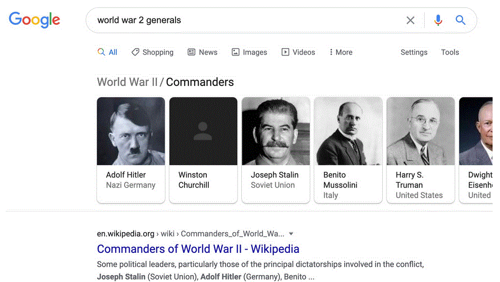Expand the More search categories menu

pyautogui.click(x=340, y=52)
